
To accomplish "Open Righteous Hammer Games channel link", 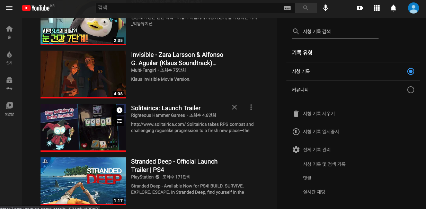I will click(158, 115).
